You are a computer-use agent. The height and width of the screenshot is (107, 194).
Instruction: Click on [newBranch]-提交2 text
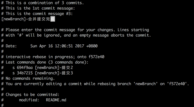[x=54, y=68]
